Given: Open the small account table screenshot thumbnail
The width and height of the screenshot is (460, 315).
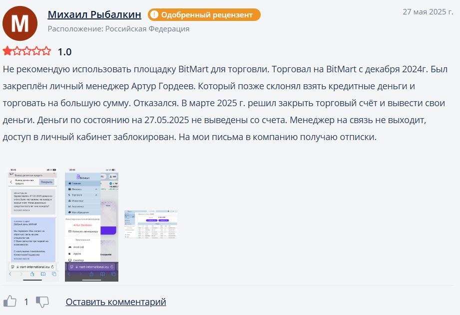Looking at the screenshot, I should coord(151,224).
